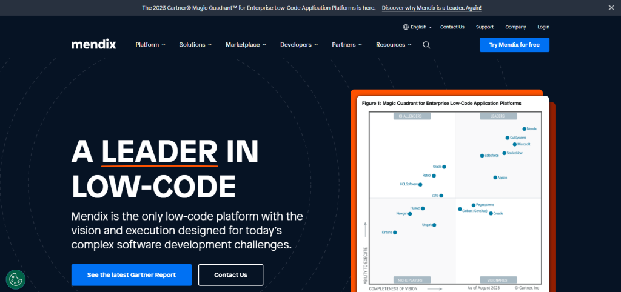Click the Newgen label in the chart
Viewport: 621px width, 292px height.
pos(401,214)
